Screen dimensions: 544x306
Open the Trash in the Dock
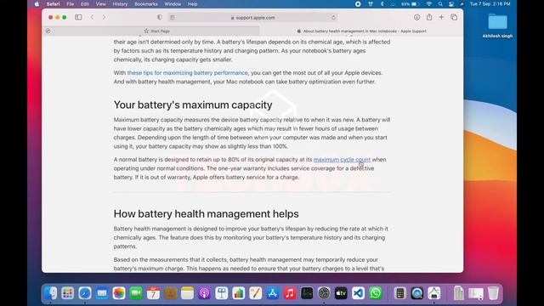tap(493, 293)
